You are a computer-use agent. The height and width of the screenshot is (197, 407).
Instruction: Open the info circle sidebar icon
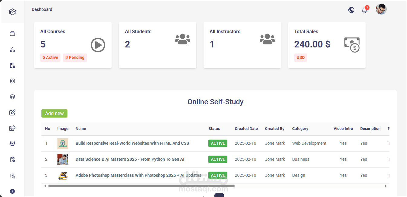(12, 191)
